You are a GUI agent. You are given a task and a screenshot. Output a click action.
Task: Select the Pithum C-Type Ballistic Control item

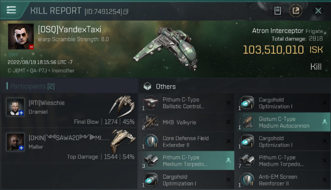pos(186,103)
